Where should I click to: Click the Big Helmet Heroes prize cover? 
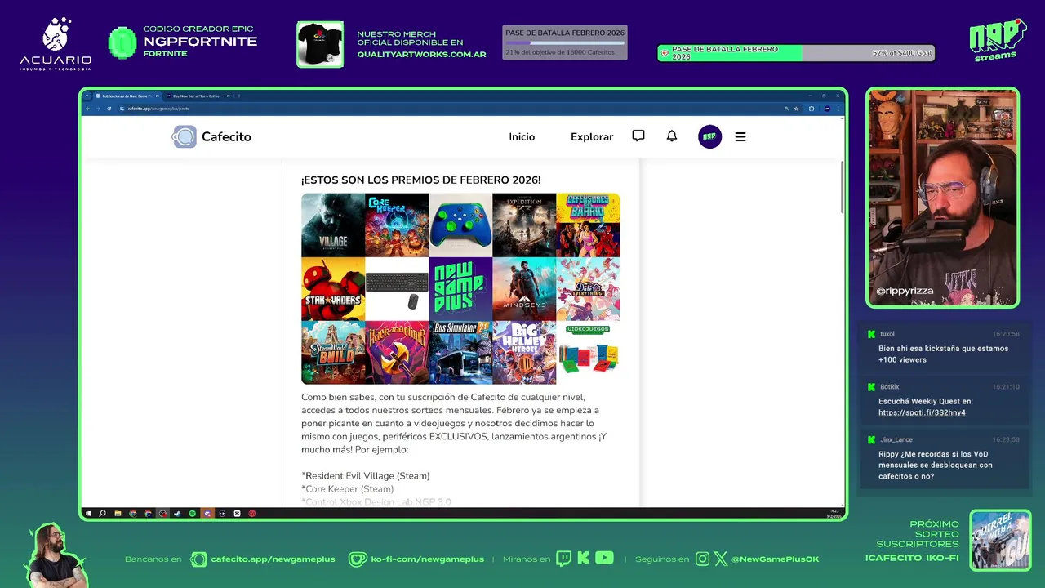pos(524,352)
